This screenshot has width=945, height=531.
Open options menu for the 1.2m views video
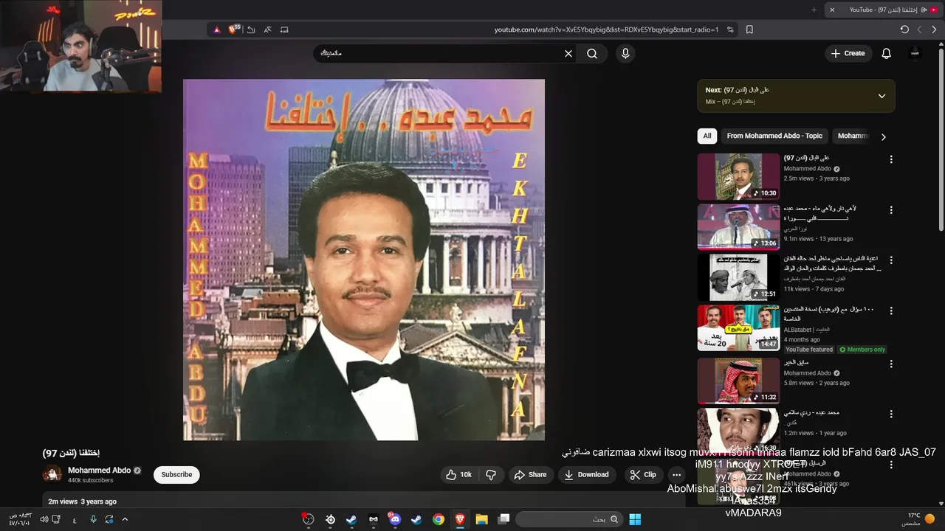(x=891, y=414)
